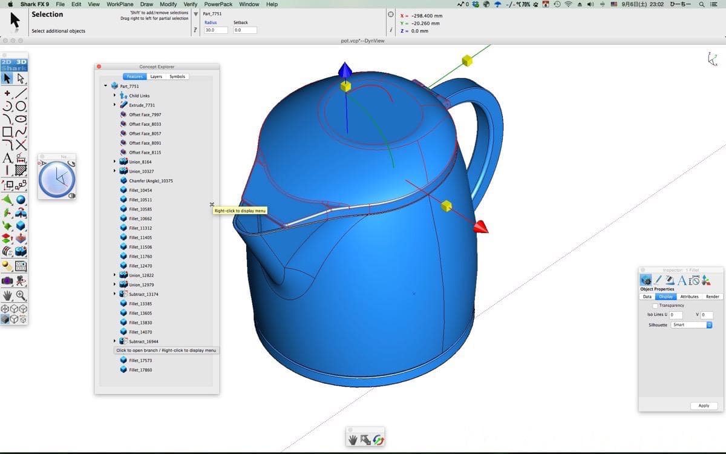Click the camera render tool icon
The image size is (726, 454).
click(x=7, y=281)
